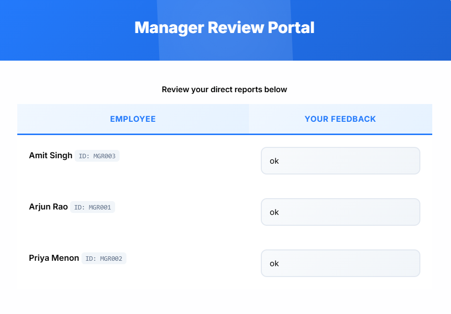
Task: Click the feedback field for Amit Singh
Action: 340,161
